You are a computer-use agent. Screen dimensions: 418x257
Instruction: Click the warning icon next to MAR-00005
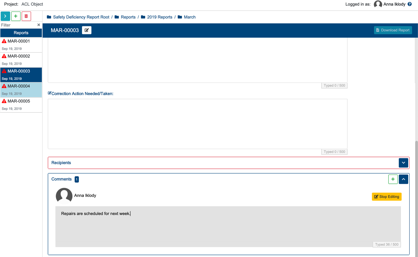tap(4, 101)
